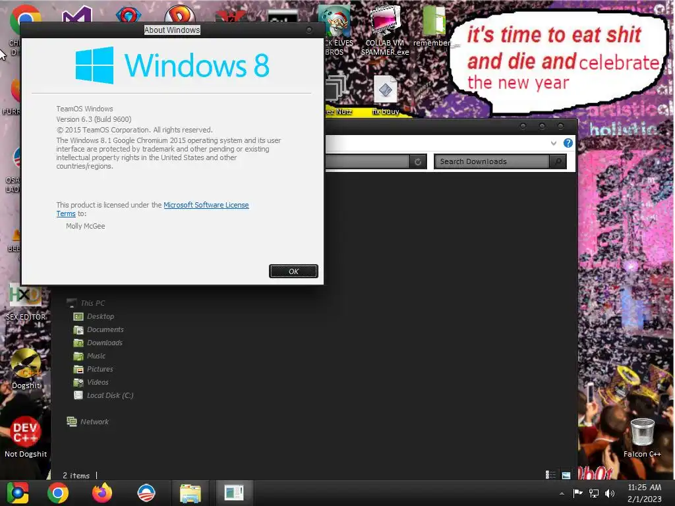Open the Microsoft Software License link
The height and width of the screenshot is (506, 675).
206,206
